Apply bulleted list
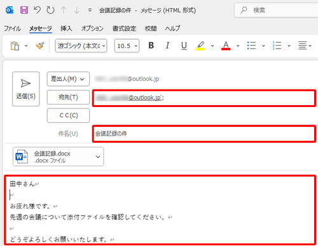The height and width of the screenshot is (246, 318). [x=251, y=46]
